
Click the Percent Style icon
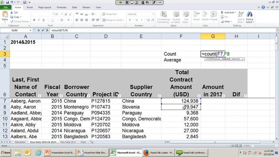(136, 20)
